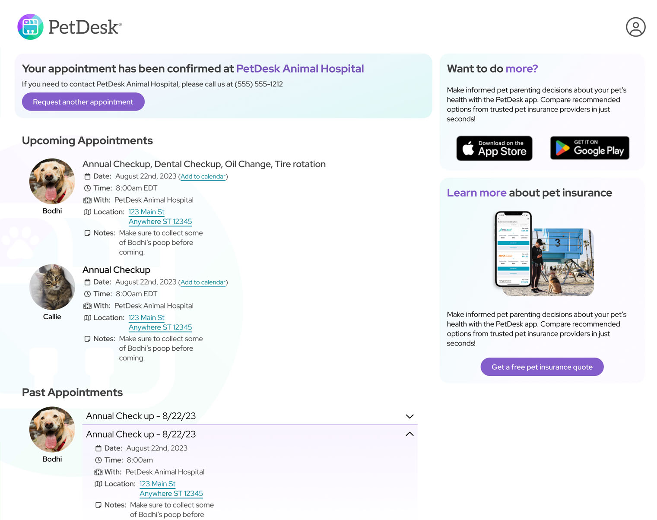Screen dimensions: 657x520
Task: Click Bodhi's photo in Upcoming Appointments
Action: pos(52,181)
